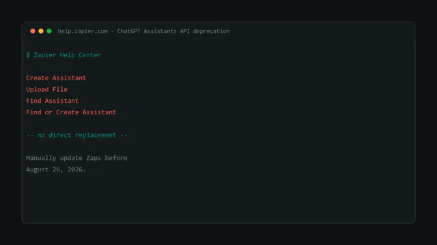The image size is (437, 245).
Task: Click the 'Find Assistant' entry
Action: (x=53, y=101)
